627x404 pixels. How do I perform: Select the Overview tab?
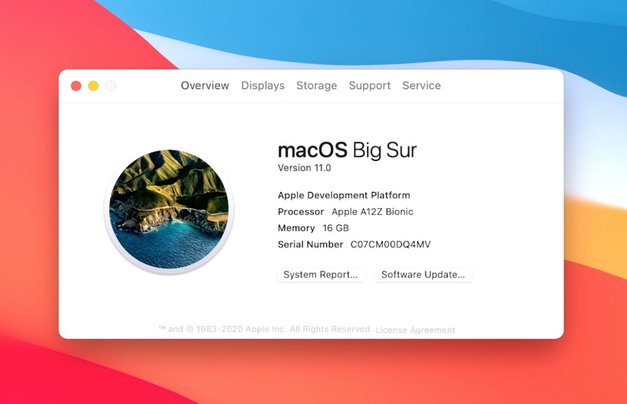(205, 86)
